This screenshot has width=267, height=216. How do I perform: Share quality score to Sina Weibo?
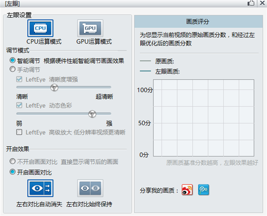click(187, 190)
